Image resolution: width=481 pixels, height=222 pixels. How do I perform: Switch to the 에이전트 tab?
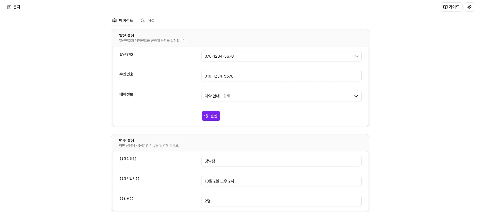pos(123,20)
